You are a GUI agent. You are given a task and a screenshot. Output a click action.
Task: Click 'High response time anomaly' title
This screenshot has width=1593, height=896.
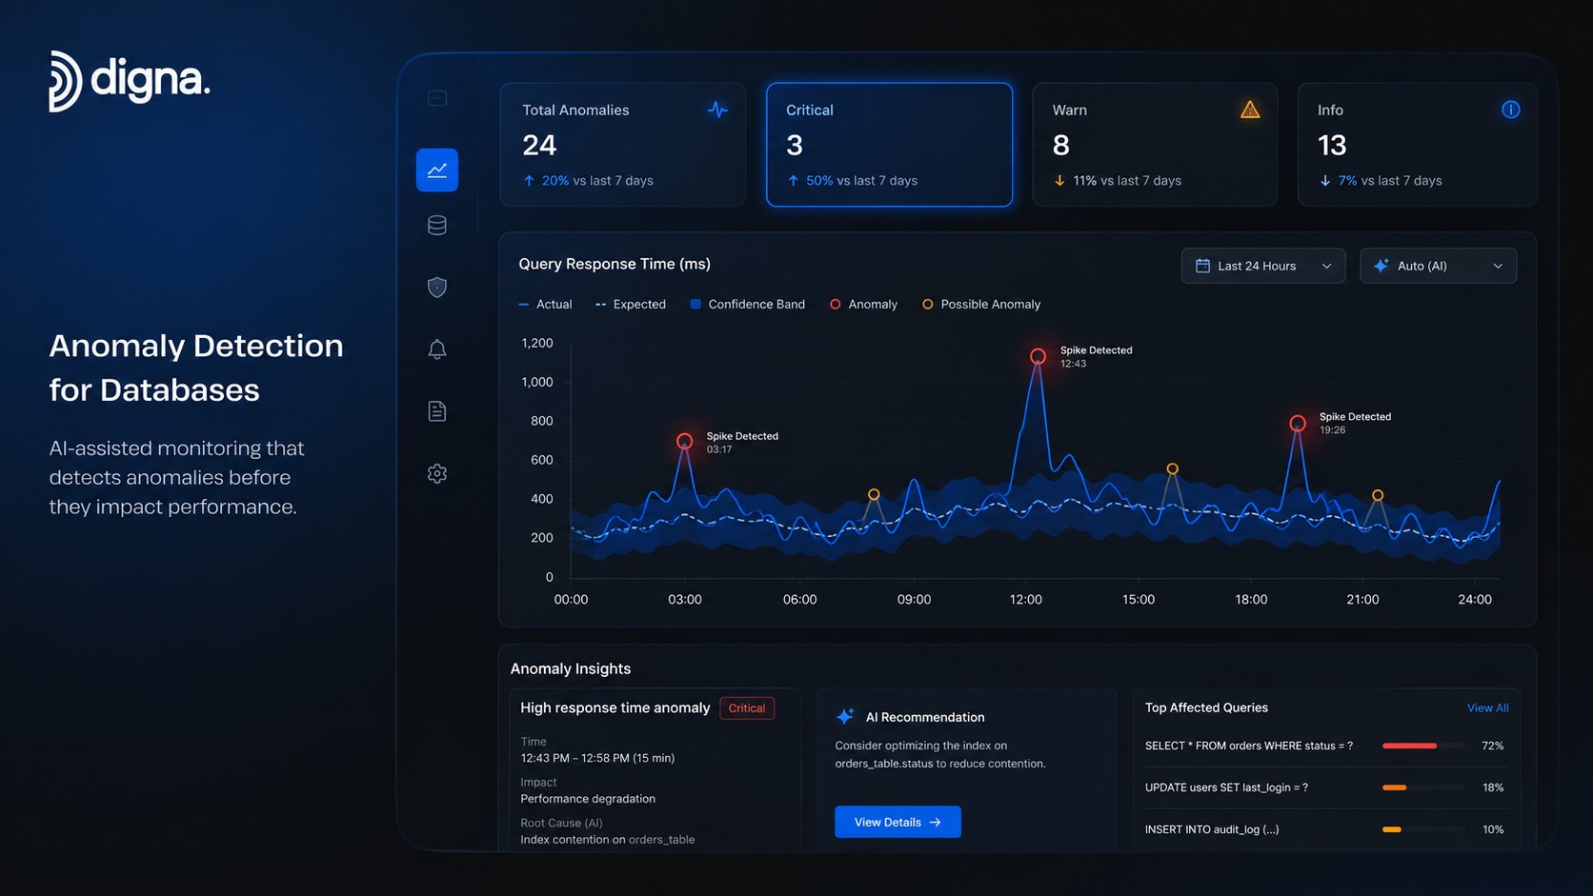point(615,707)
